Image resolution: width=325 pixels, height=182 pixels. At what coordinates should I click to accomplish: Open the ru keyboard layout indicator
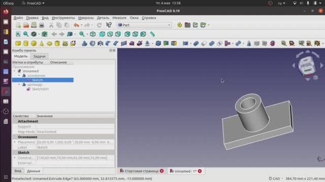[x=281, y=3]
